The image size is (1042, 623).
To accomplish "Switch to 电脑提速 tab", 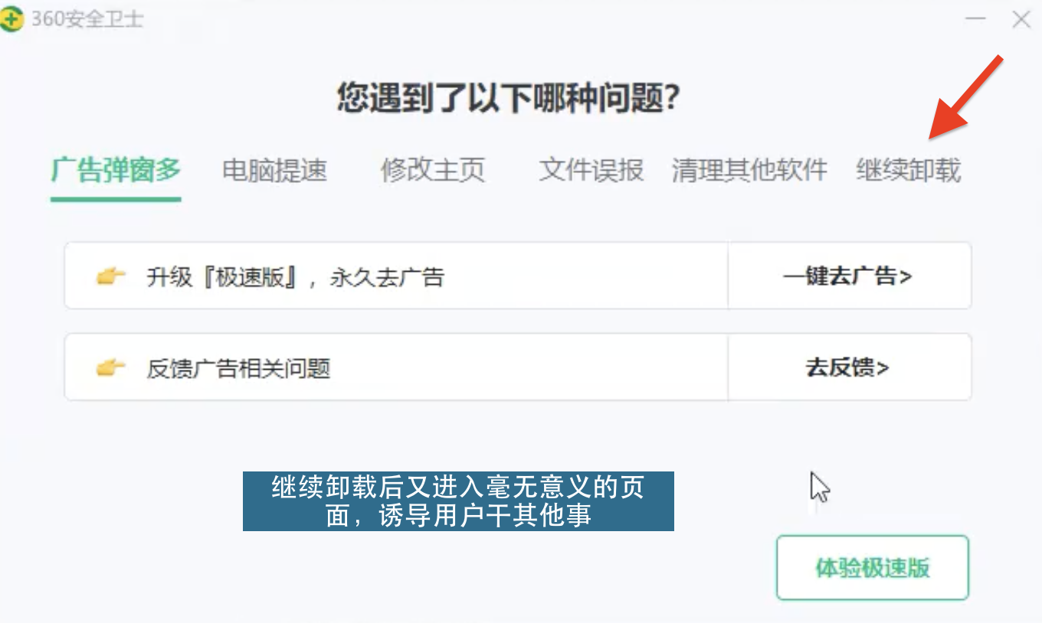I will coord(274,170).
